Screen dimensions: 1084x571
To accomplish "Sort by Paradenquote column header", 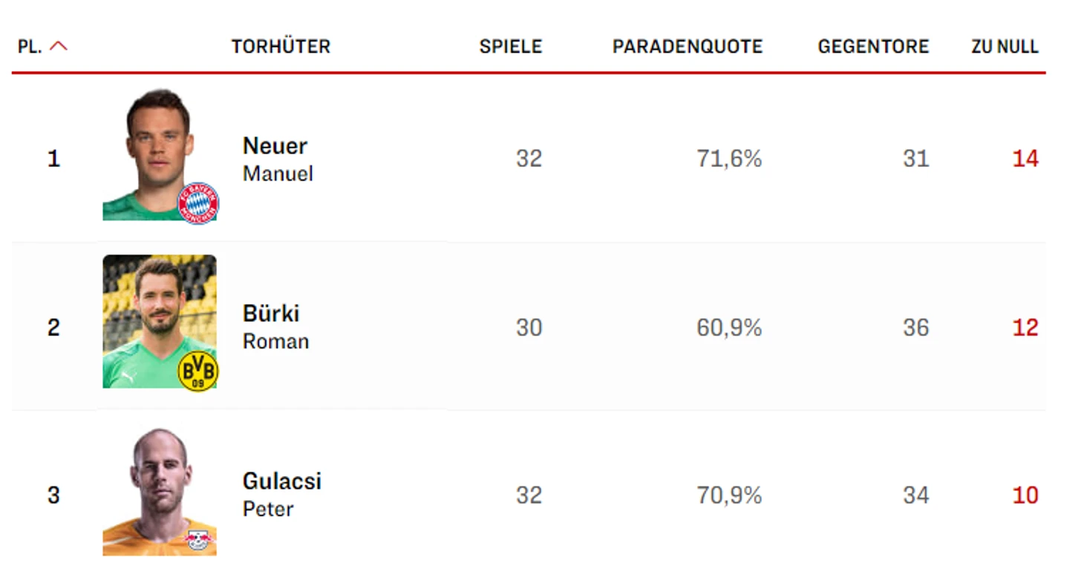I will (688, 47).
